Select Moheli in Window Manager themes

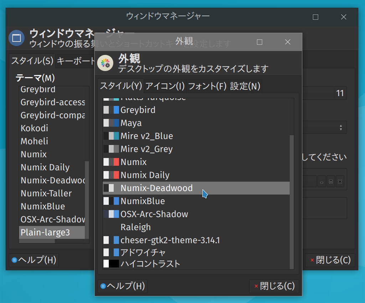click(52, 141)
